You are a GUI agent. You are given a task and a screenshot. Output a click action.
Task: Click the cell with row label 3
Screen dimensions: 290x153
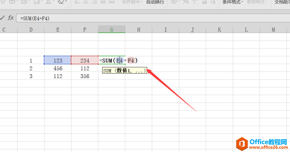tap(31, 76)
